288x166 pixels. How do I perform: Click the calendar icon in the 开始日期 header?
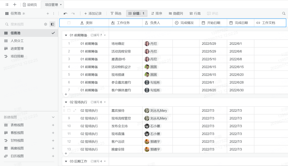(x=203, y=23)
